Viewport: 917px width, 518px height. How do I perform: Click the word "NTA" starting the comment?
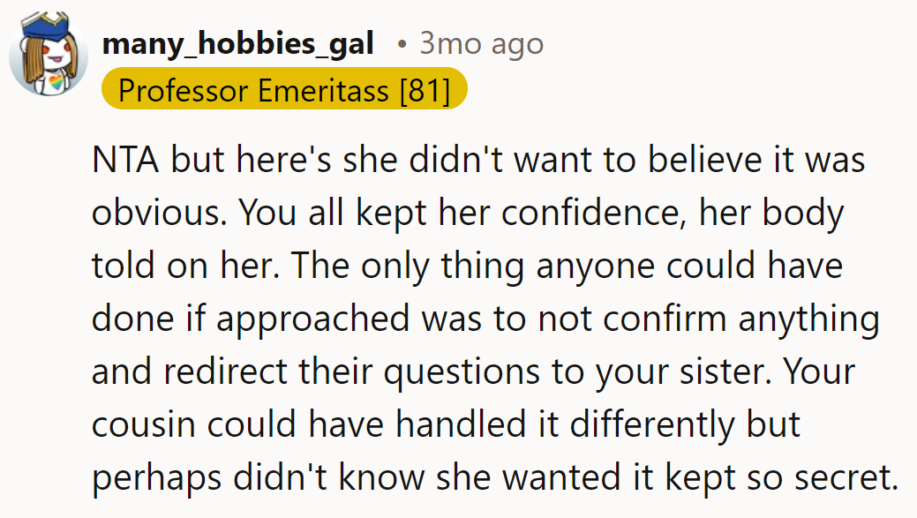tap(125, 161)
